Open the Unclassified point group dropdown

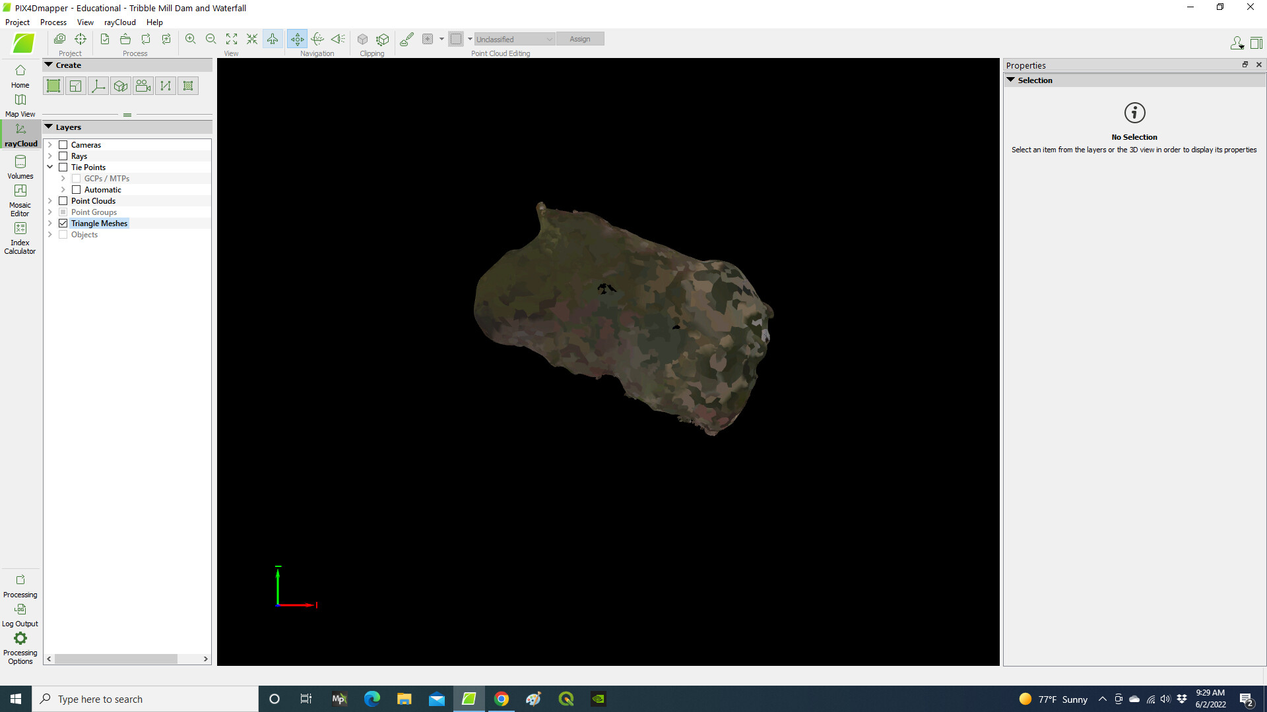point(514,39)
